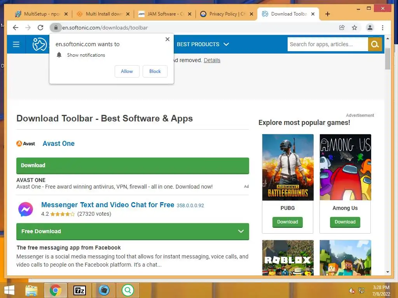Dismiss the notification prompt with the X
This screenshot has height=298, width=398.
168,39
